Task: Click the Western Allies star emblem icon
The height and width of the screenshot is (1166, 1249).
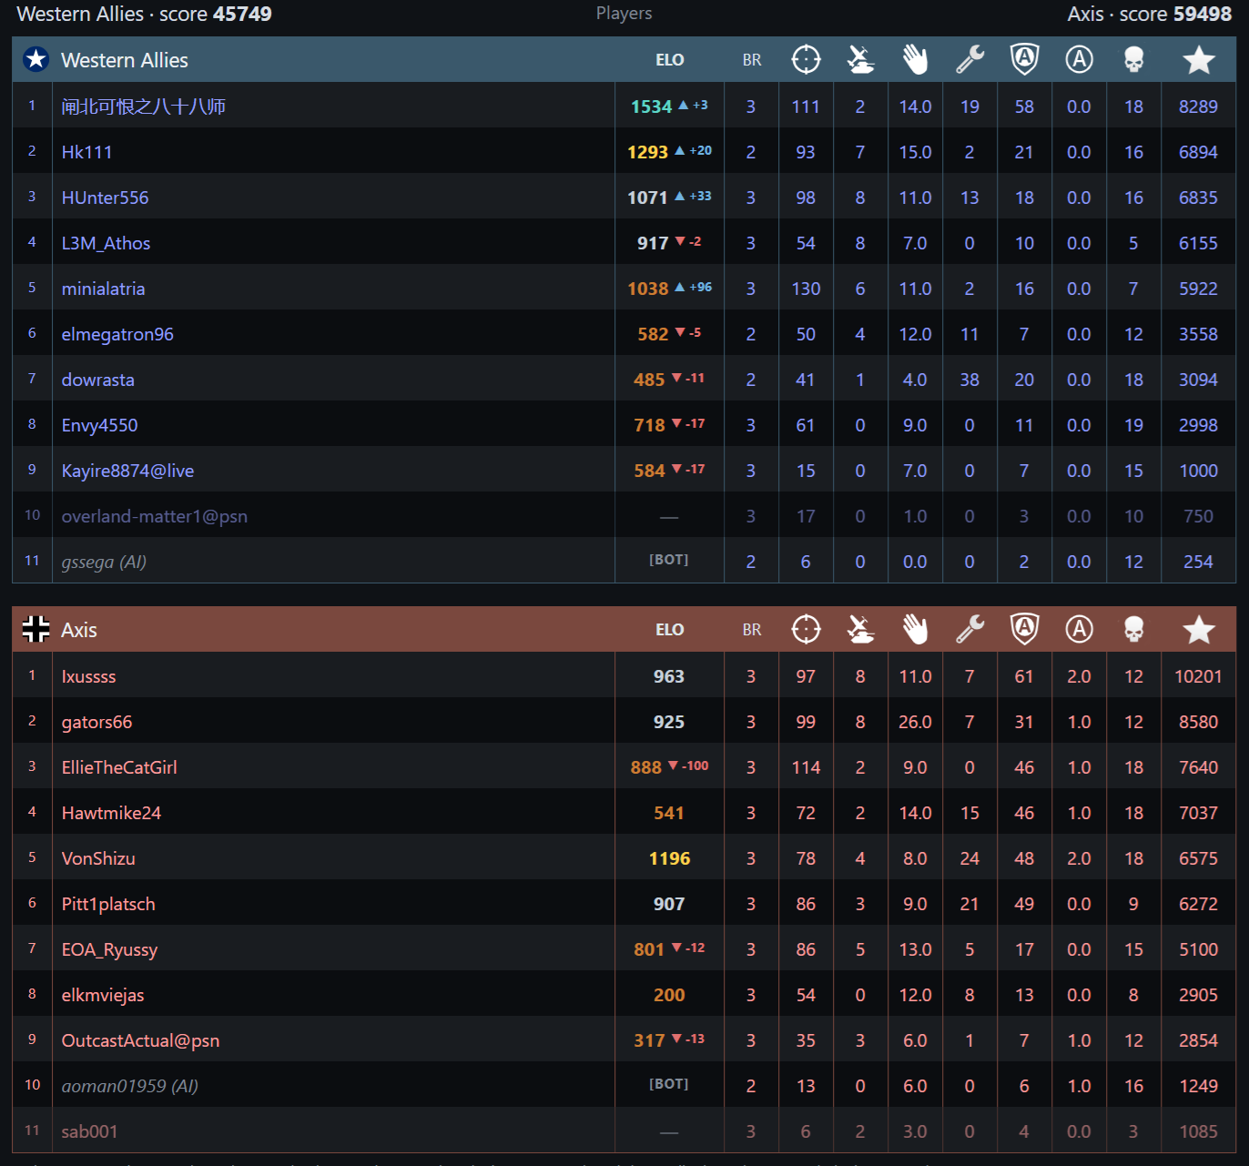Action: (x=36, y=60)
